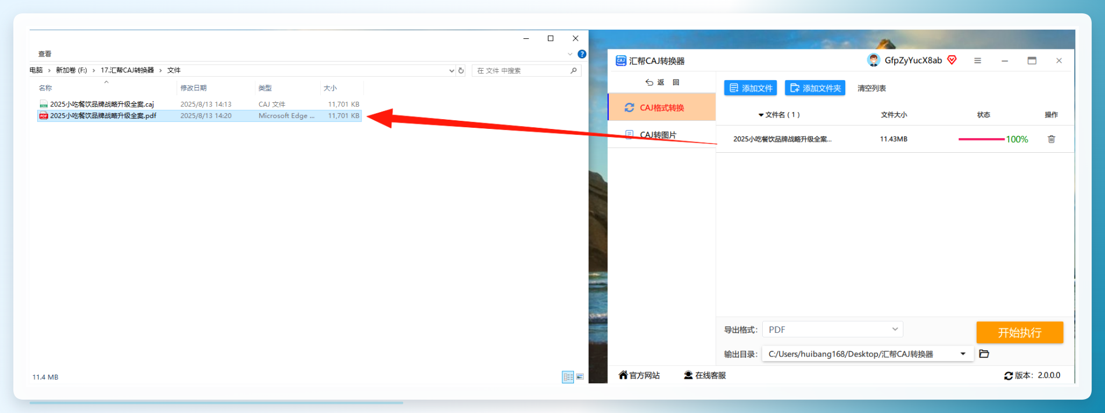This screenshot has width=1105, height=413.
Task: Click the 汇帮CAJ转换器 app logo icon
Action: pos(621,60)
